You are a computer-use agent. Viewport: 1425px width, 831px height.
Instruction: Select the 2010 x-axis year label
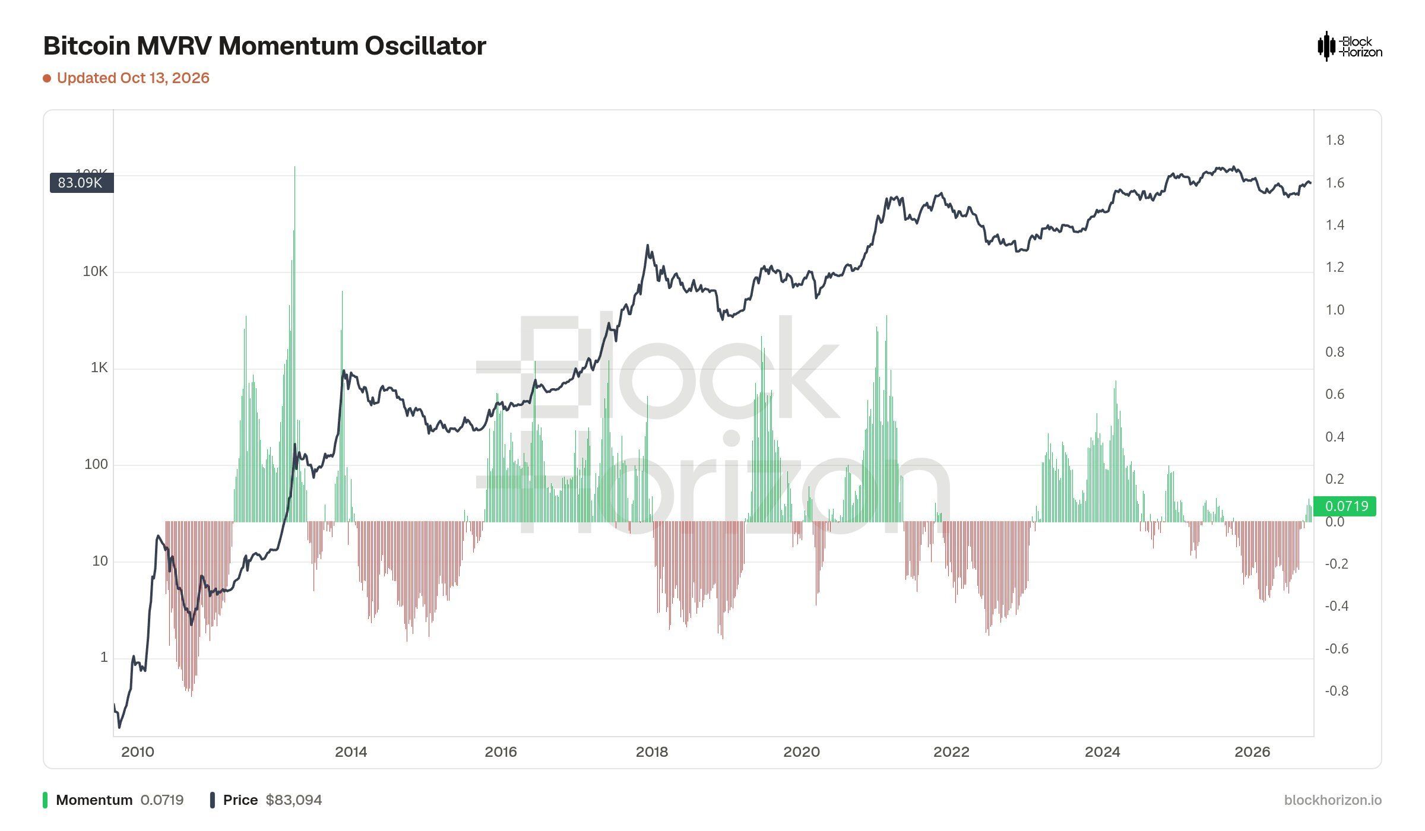click(x=138, y=752)
